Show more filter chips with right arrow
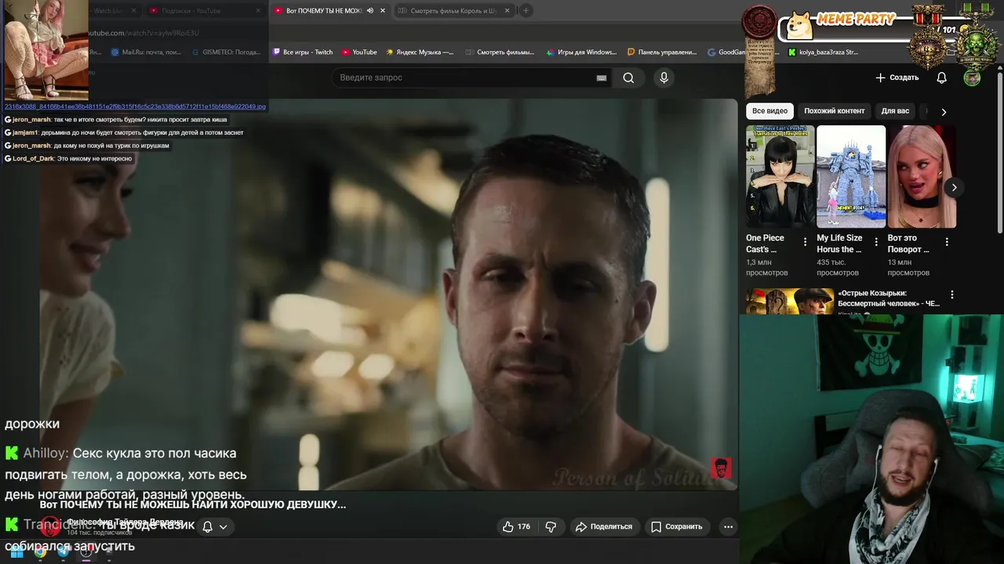Image resolution: width=1004 pixels, height=564 pixels. click(944, 111)
